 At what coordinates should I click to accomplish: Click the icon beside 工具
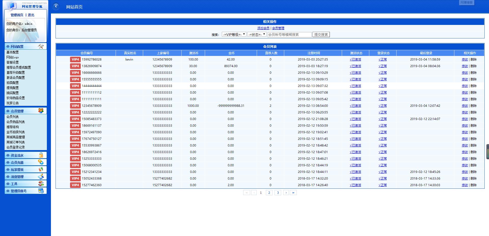click(41, 184)
